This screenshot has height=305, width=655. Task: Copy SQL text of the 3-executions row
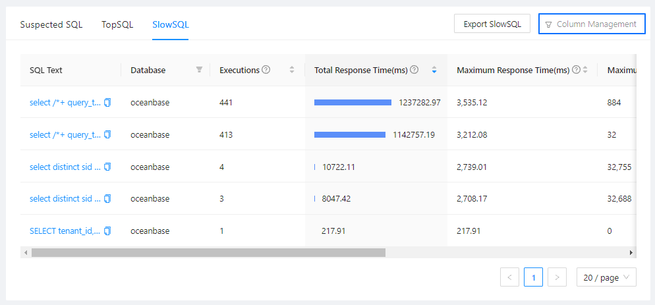pos(107,199)
